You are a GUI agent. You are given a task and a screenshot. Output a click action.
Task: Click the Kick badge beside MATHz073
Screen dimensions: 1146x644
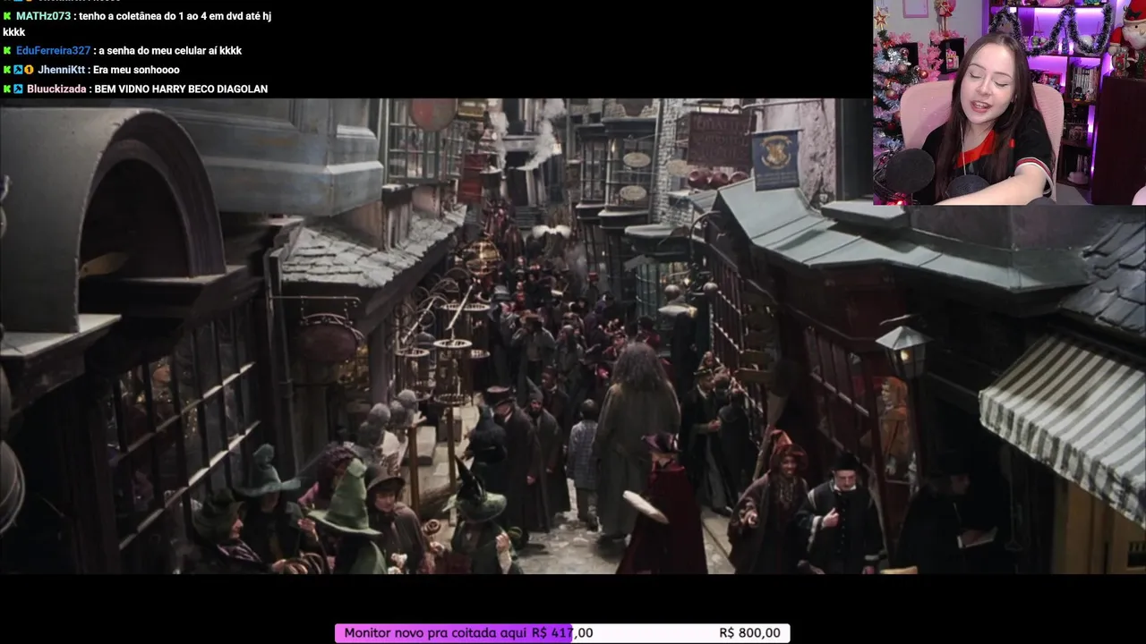7,16
